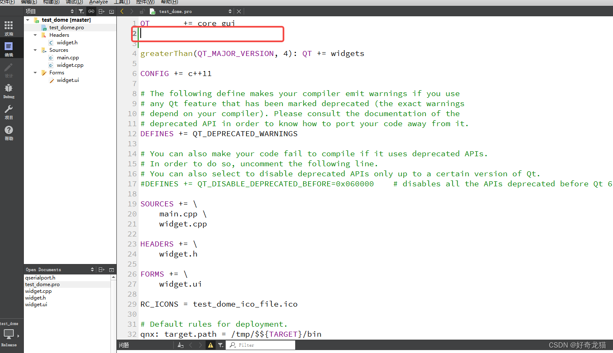
Task: Split the Projects panel with the split icon
Action: click(102, 11)
